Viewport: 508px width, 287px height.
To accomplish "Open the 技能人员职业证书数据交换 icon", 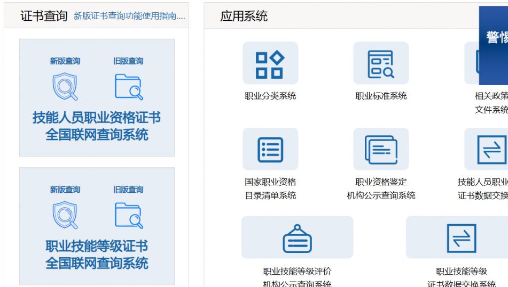I will (x=486, y=149).
